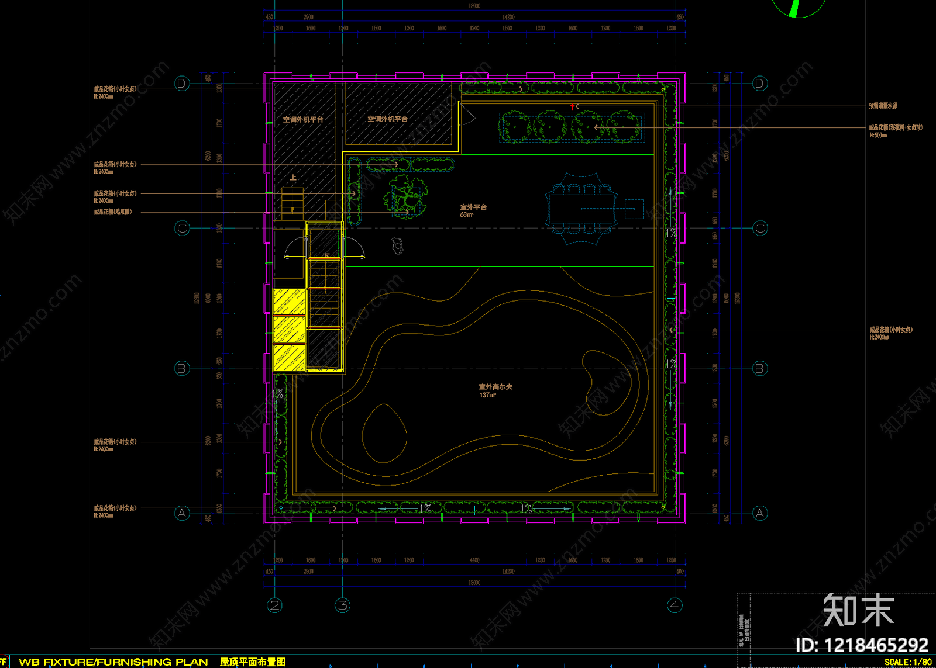Select the 18000 overall dimension at top
The width and height of the screenshot is (936, 668).
point(474,6)
